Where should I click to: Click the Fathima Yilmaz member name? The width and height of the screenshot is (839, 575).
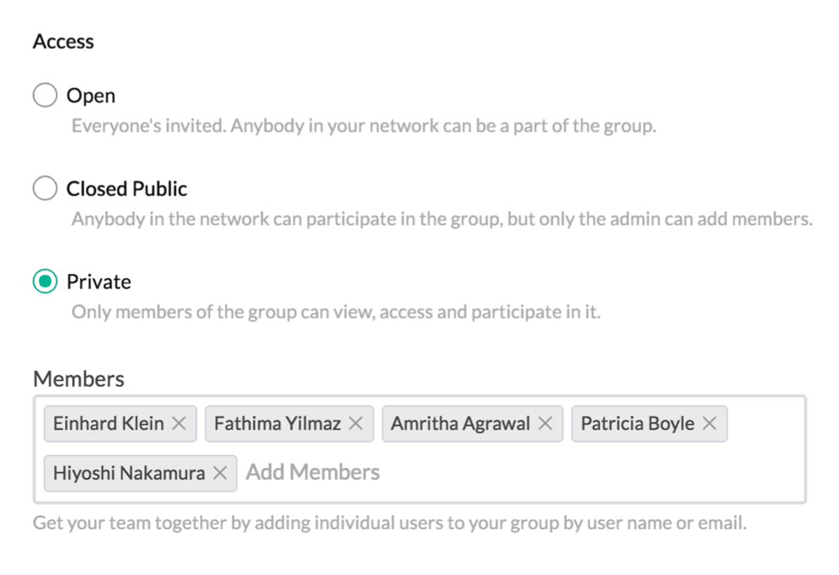click(x=278, y=423)
